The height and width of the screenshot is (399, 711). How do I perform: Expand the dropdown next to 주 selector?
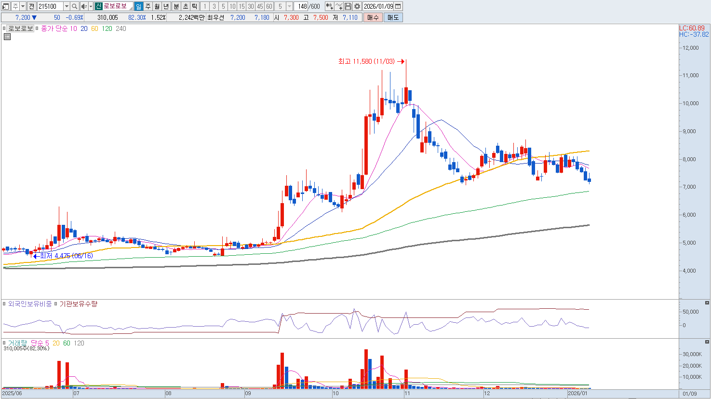(23, 6)
